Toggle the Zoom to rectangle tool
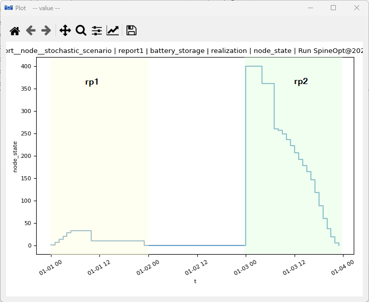The image size is (369, 302). click(x=81, y=31)
